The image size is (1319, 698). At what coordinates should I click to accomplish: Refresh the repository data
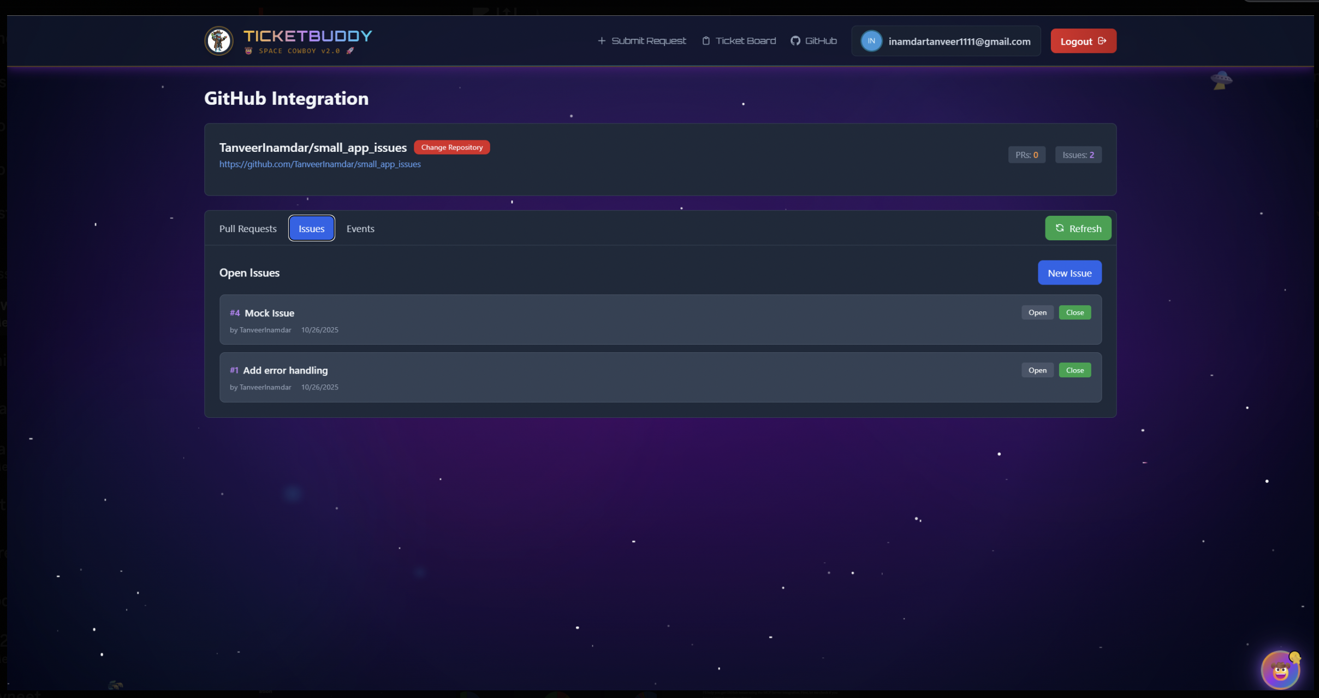click(1078, 228)
